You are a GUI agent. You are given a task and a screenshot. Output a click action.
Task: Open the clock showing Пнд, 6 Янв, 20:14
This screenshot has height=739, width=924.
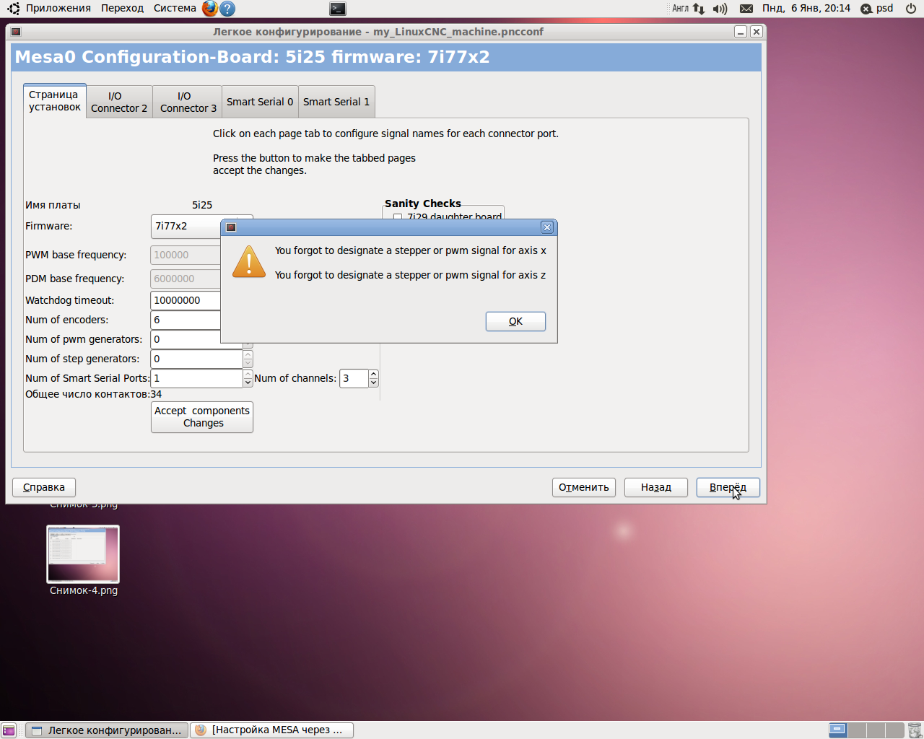pyautogui.click(x=806, y=9)
